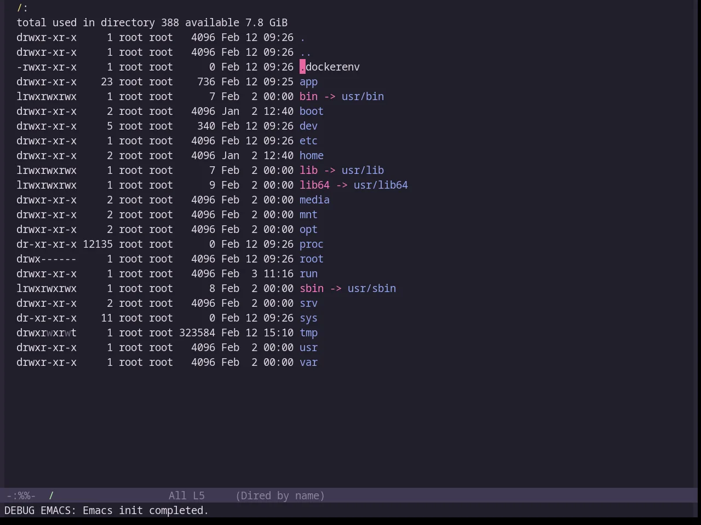Open the usr directory
The width and height of the screenshot is (701, 525).
click(x=308, y=348)
